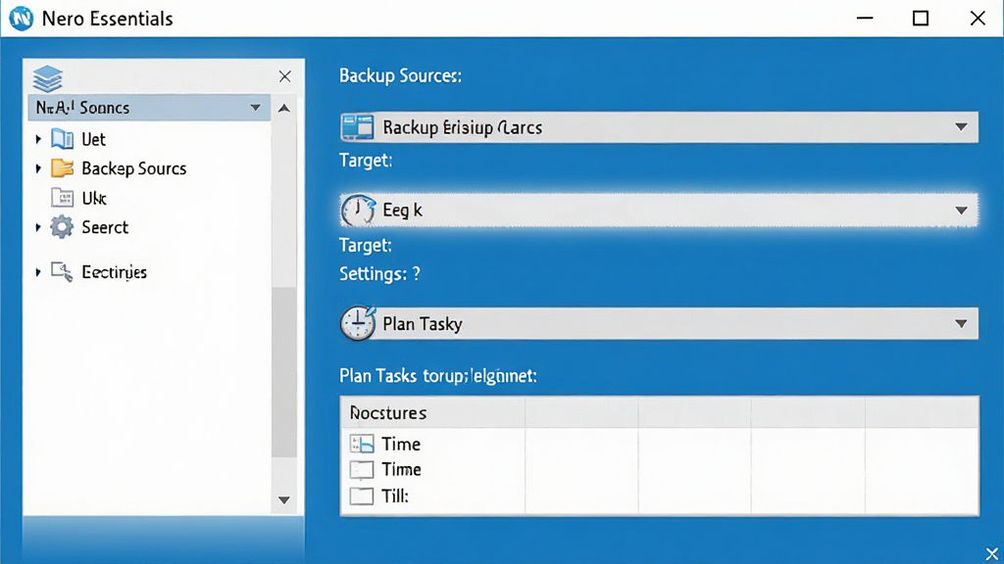Click the clock icon beside Eeg k

pos(357,210)
